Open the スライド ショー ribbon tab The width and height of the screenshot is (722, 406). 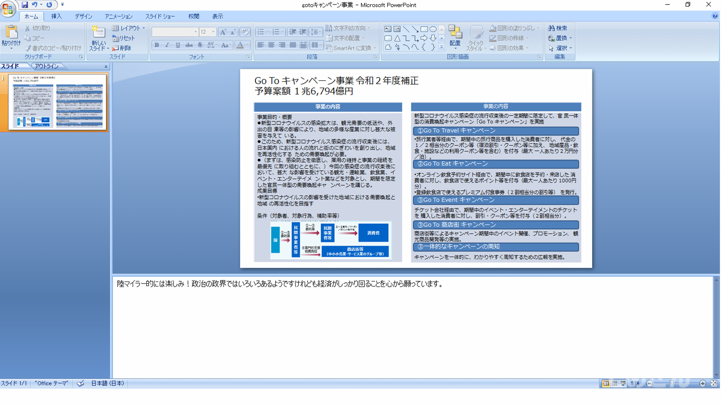tap(160, 17)
